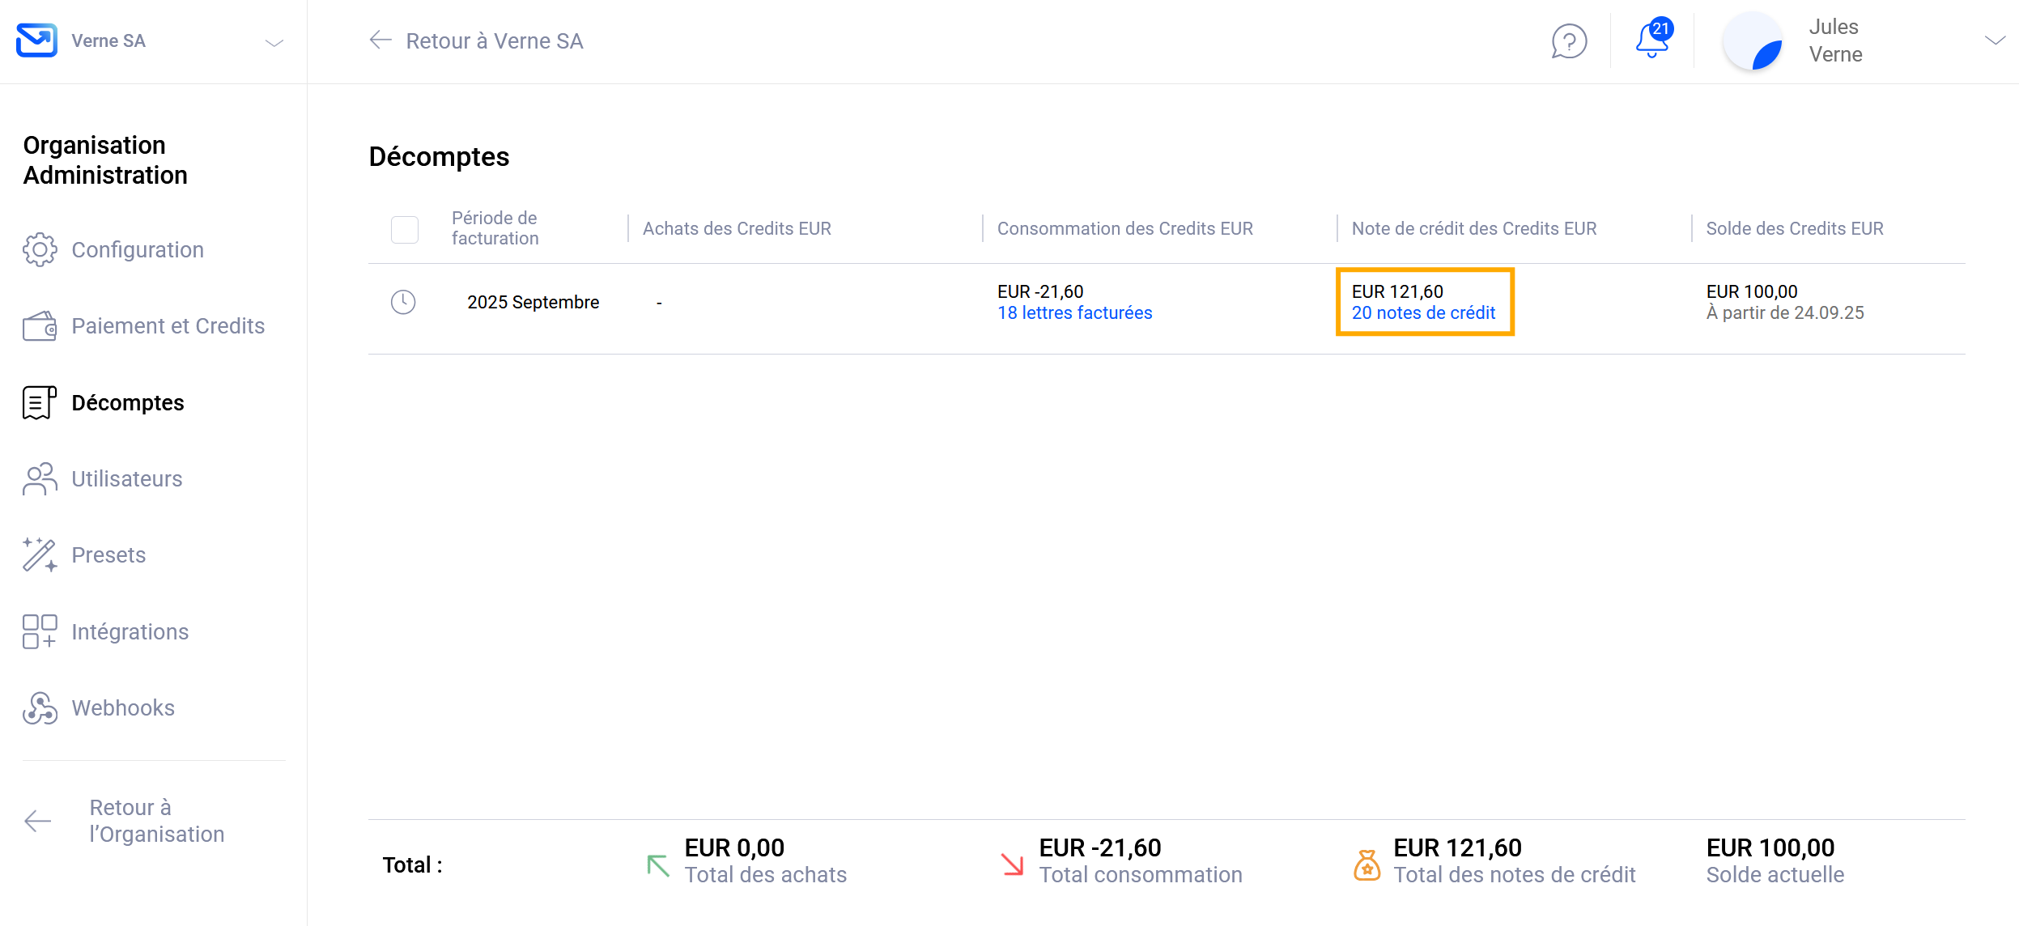
Task: Click the Mailbox logo at top left
Action: pos(36,40)
